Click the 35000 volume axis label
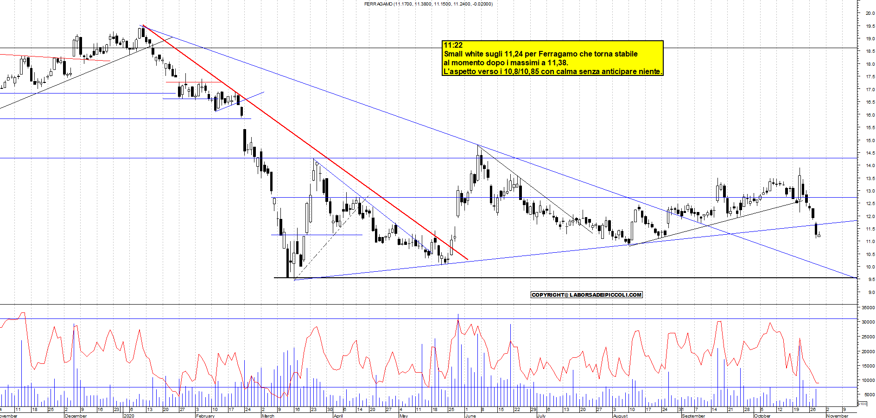Screen dimensions: 876x418 [869, 308]
